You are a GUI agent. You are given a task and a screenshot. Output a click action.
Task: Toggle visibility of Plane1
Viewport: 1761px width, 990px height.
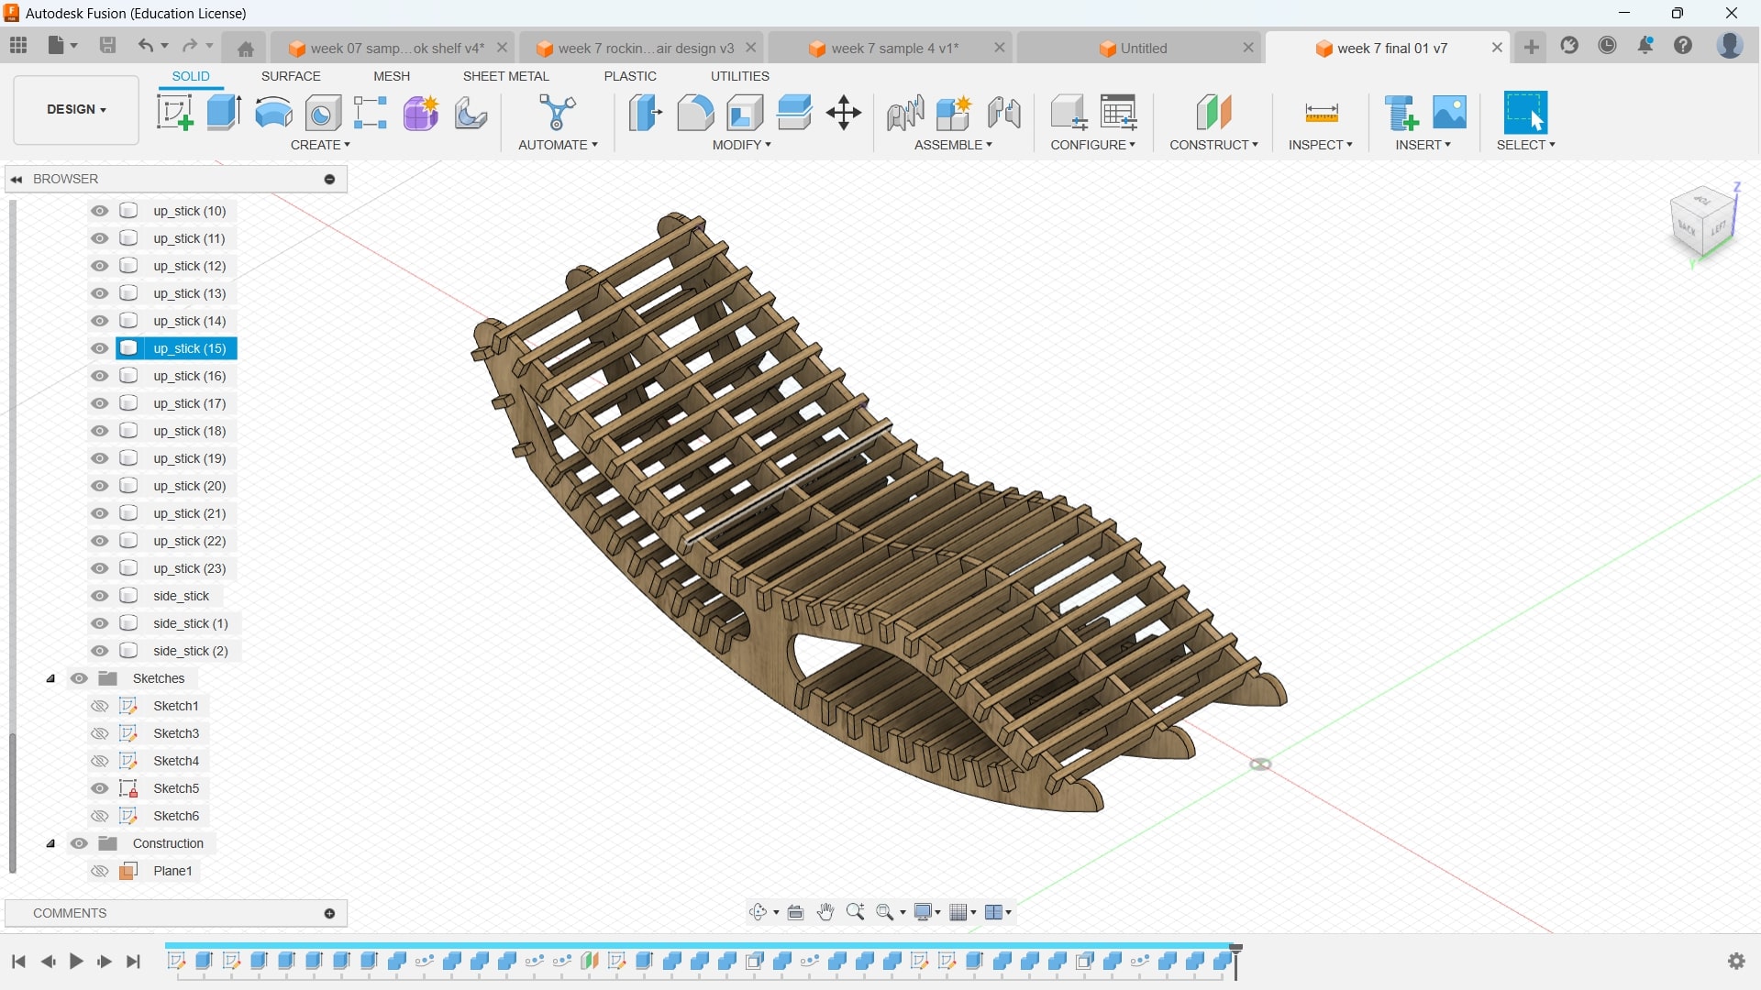click(100, 871)
